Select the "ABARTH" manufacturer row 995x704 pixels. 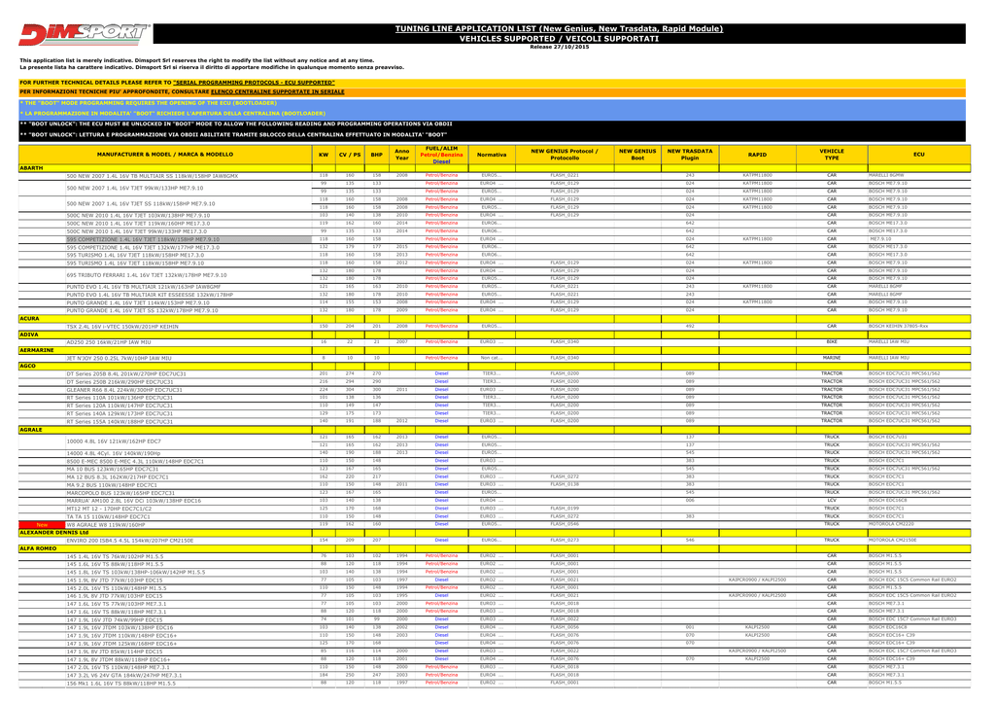coord(495,168)
